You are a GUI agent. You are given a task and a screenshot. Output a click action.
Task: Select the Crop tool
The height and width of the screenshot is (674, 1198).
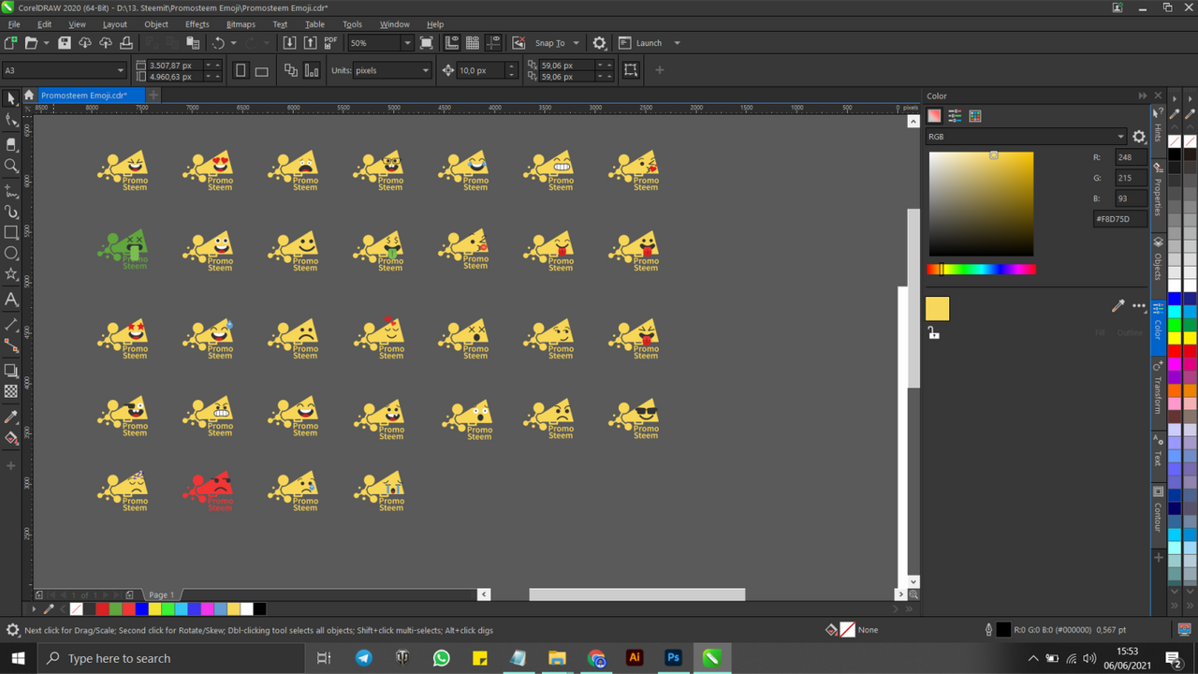click(11, 144)
